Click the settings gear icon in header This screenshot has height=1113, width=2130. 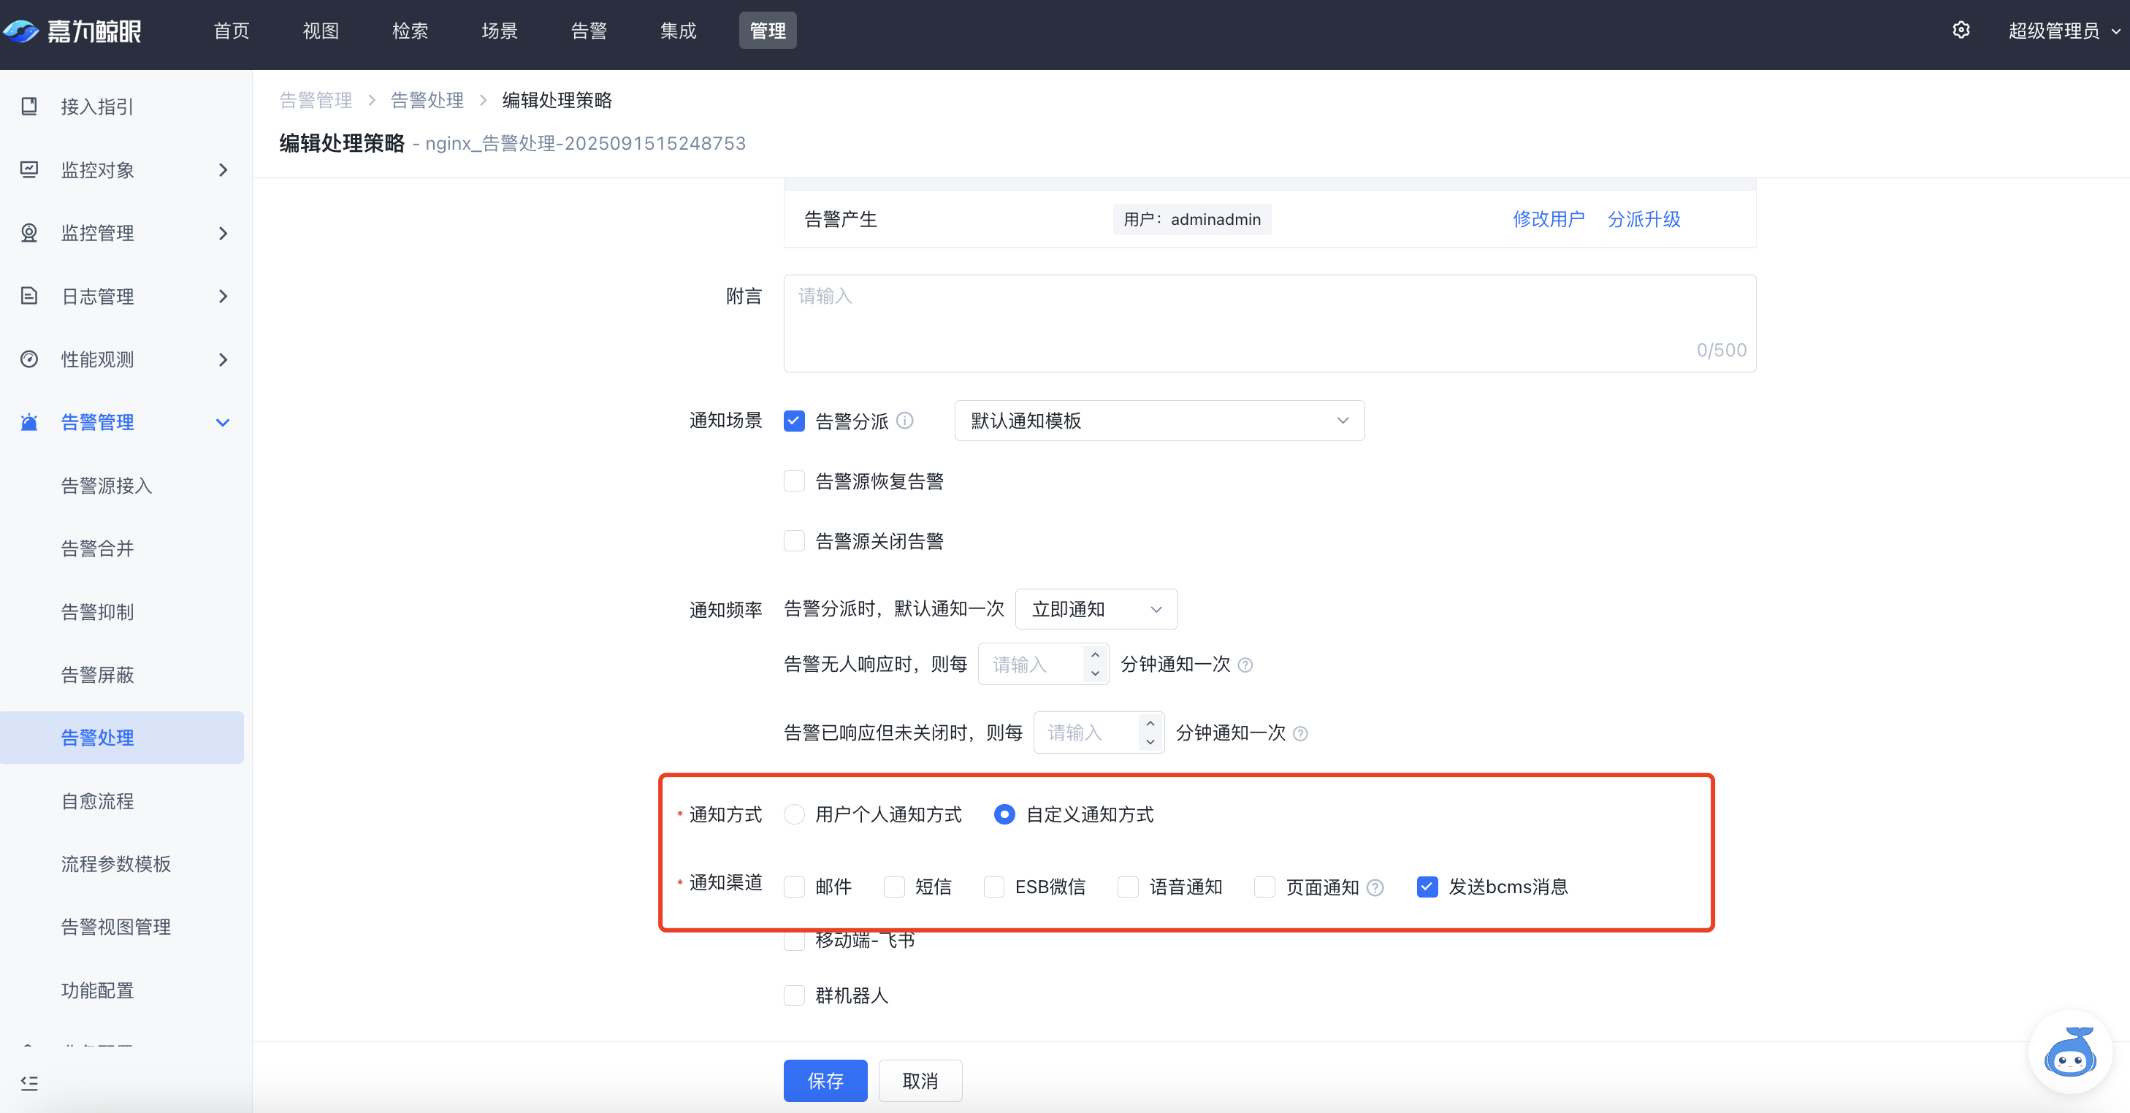pos(1961,31)
